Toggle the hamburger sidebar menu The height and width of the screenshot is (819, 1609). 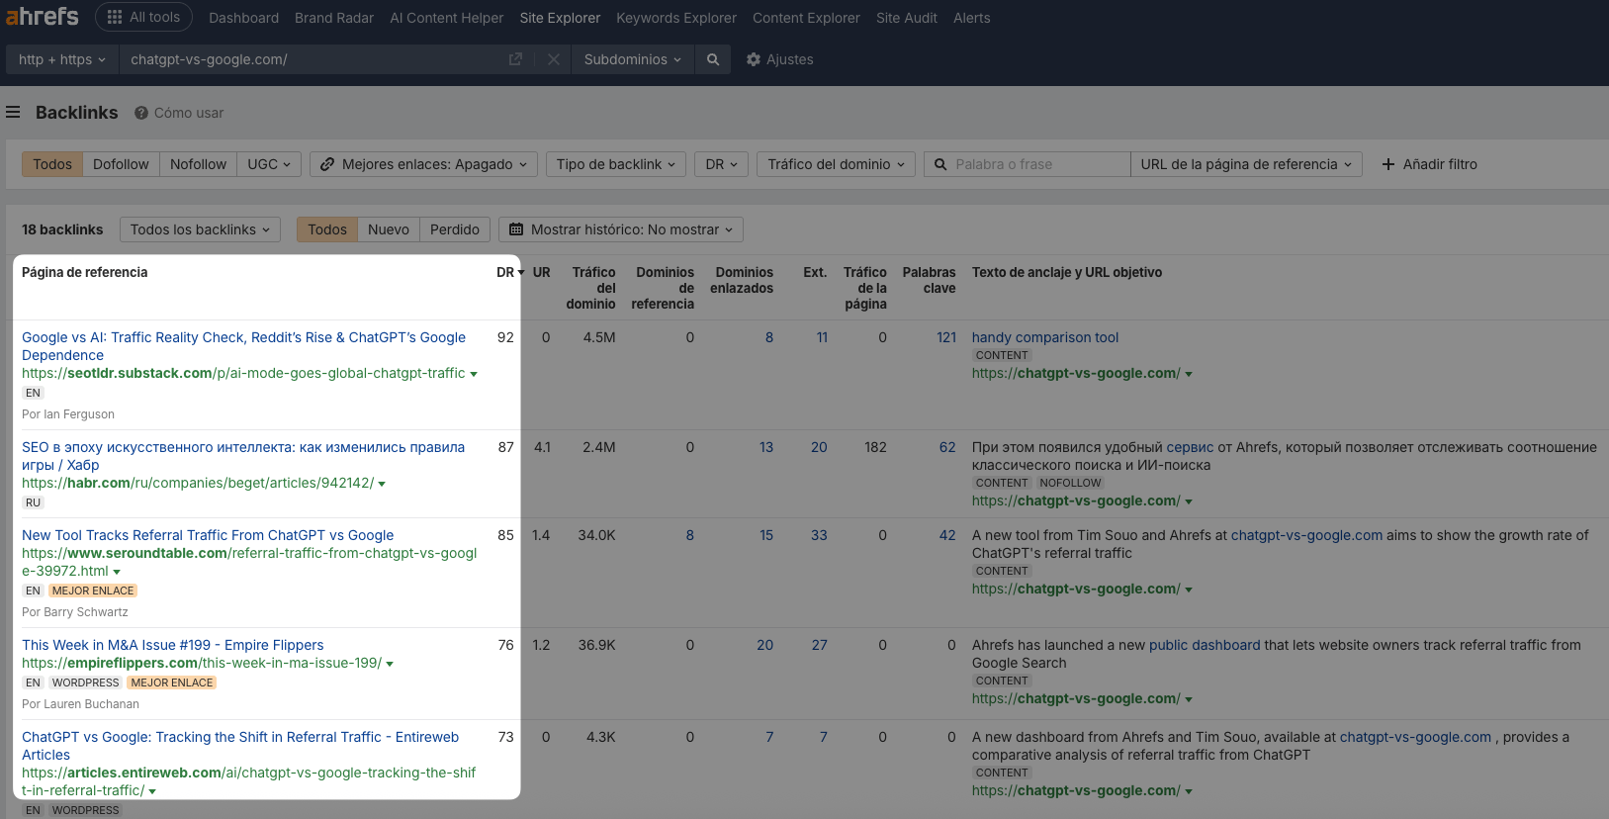coord(13,113)
